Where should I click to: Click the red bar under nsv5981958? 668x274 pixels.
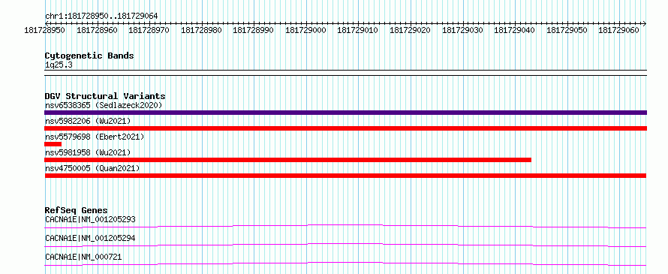point(288,160)
